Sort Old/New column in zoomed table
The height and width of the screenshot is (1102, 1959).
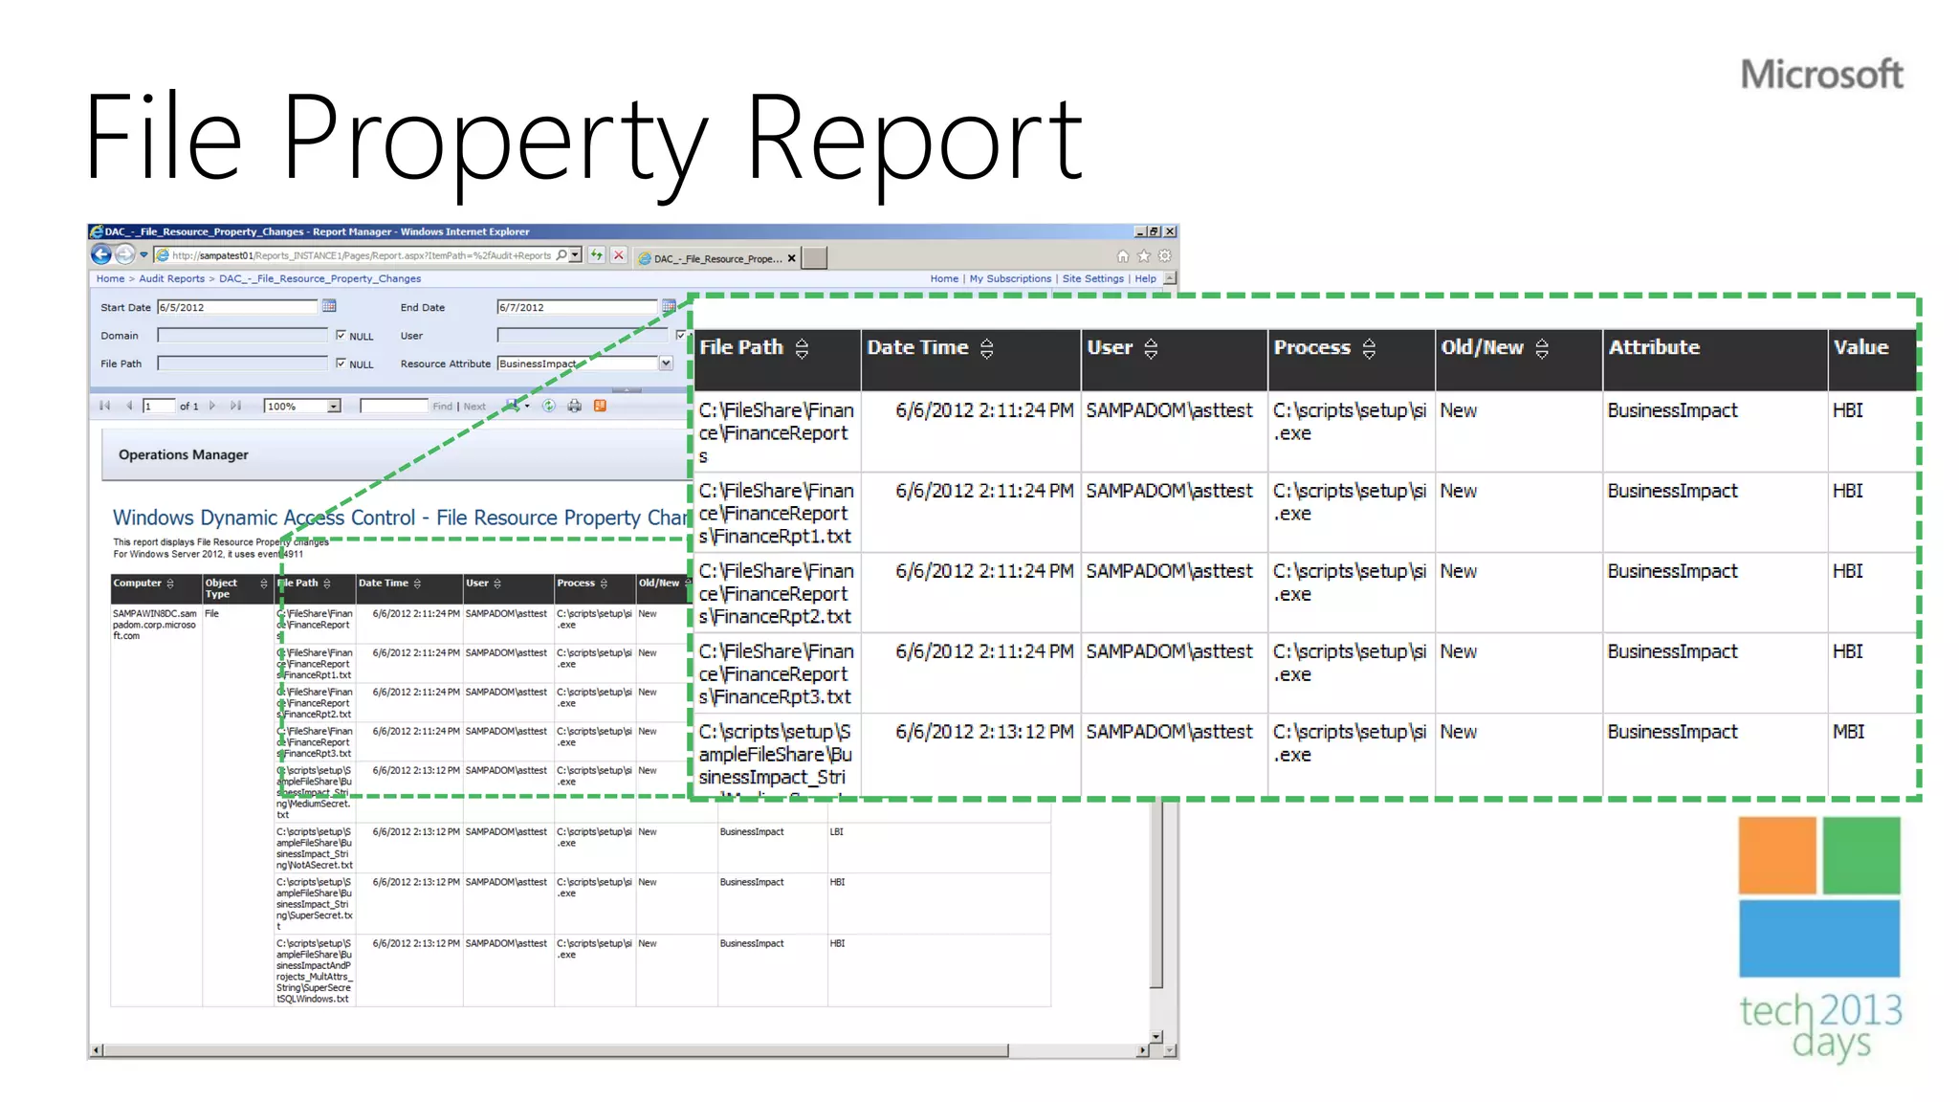[1542, 349]
